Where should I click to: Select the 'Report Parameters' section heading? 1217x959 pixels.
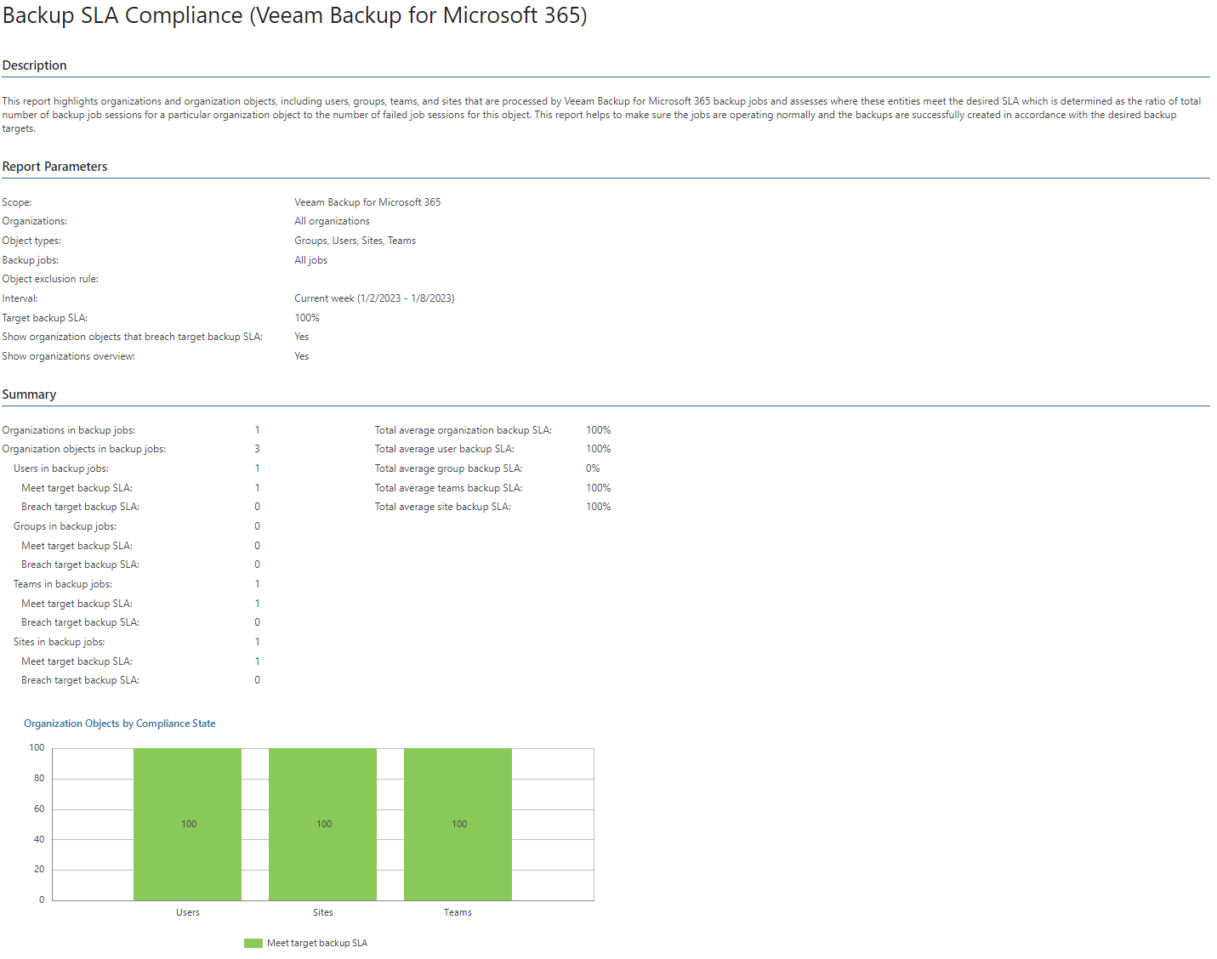[x=54, y=167]
